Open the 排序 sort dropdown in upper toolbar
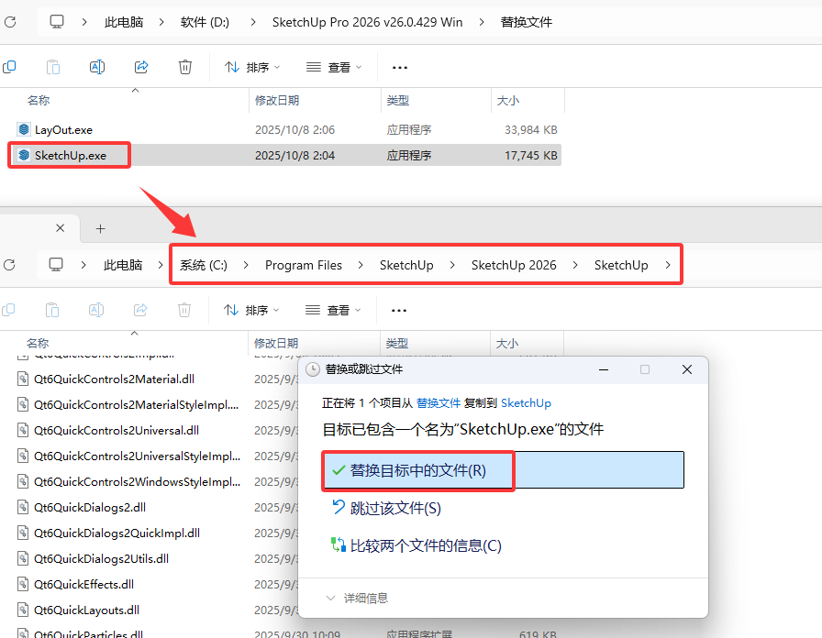This screenshot has width=822, height=638. tap(252, 67)
